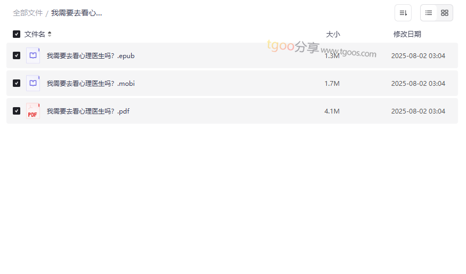Click the 文件名 column header label
The image size is (466, 274).
click(35, 34)
